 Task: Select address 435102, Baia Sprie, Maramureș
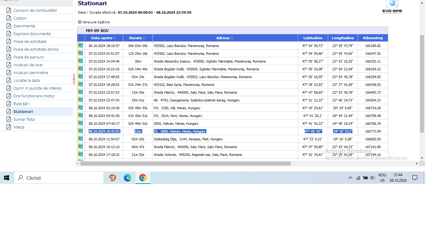tap(184, 85)
